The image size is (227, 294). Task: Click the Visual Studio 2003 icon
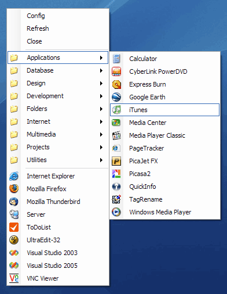point(14,253)
